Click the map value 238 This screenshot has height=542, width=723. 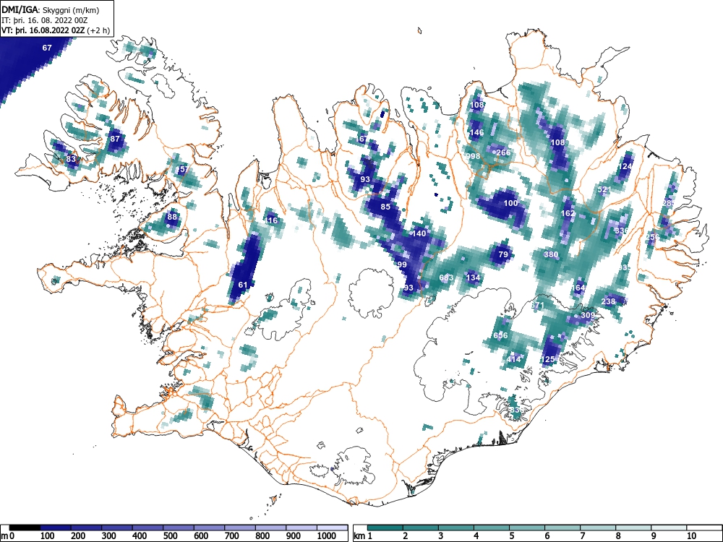608,301
